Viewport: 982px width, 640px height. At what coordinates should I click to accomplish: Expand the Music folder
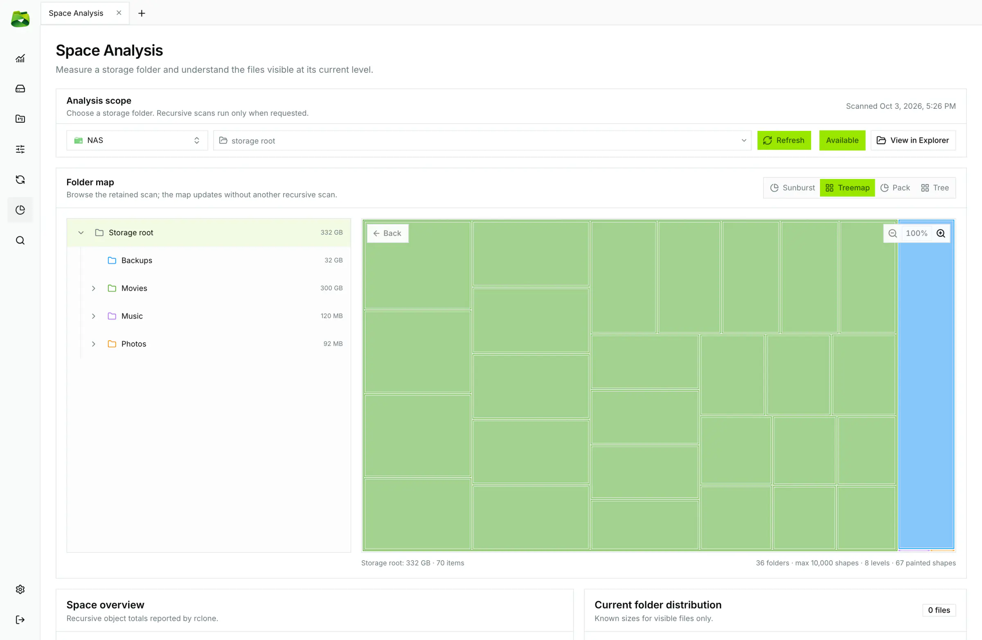click(94, 316)
